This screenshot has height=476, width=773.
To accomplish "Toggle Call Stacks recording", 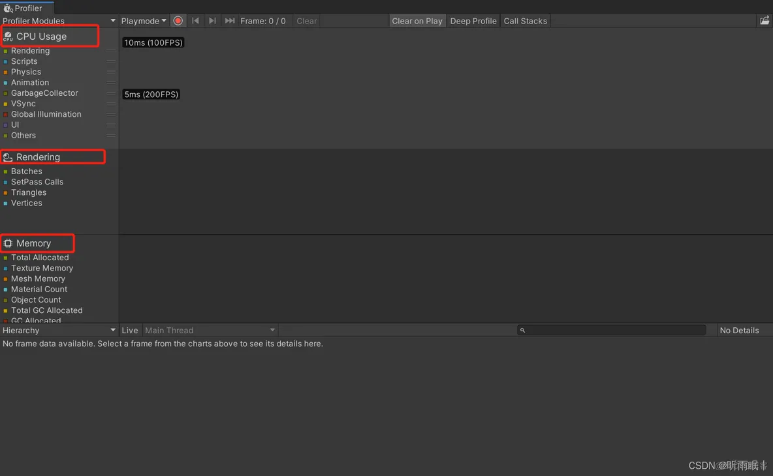I will (x=525, y=21).
